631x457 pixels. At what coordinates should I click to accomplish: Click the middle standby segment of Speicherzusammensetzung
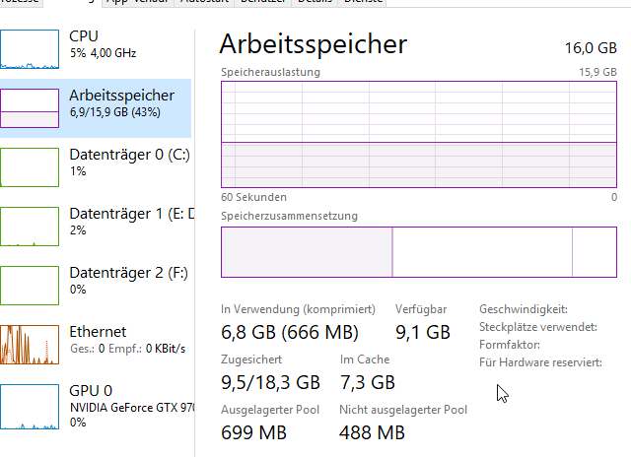coord(482,252)
